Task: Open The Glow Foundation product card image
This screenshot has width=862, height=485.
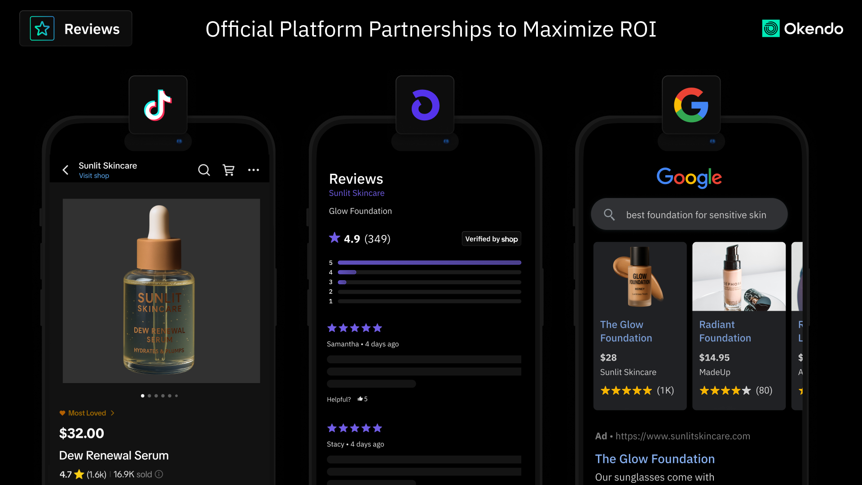Action: point(640,277)
